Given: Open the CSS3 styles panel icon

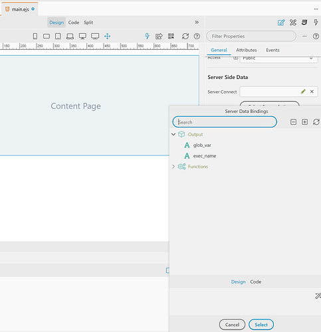Looking at the screenshot, I should pyautogui.click(x=304, y=23).
